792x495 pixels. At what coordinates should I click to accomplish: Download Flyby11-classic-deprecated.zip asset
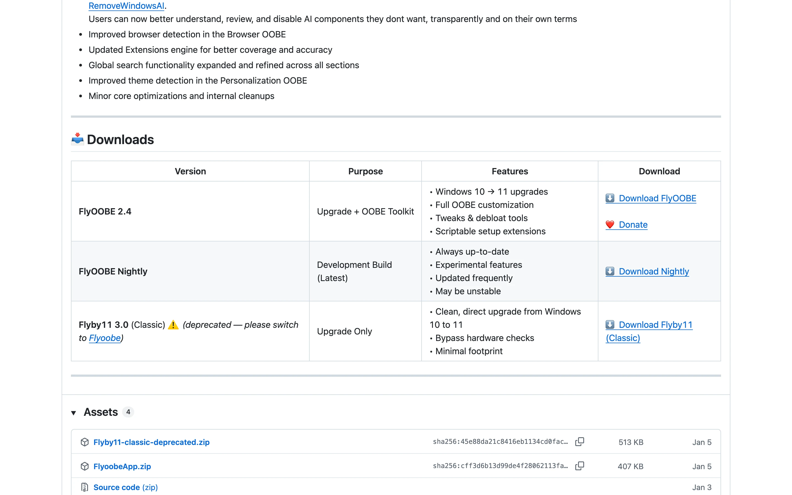click(x=151, y=442)
